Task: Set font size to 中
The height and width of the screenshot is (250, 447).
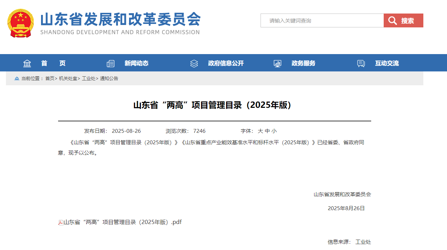Action: pos(267,131)
